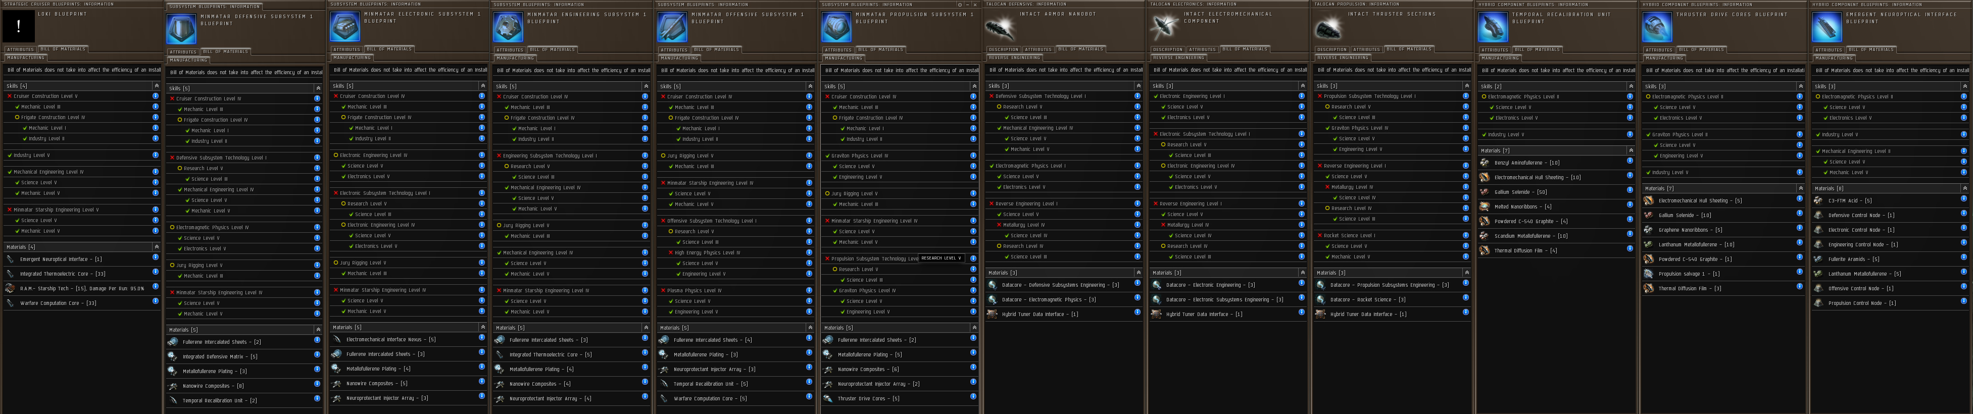Click the Minmatar Engineering Subsystem 1 Blueprint icon

(x=509, y=27)
